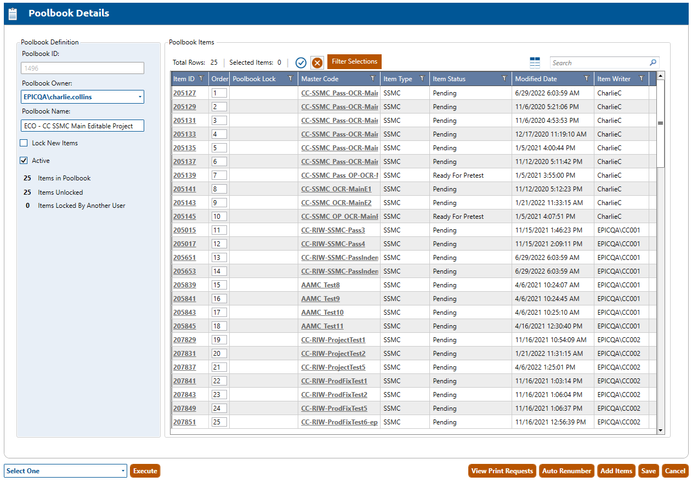Screen dimensions: 692x482
Task: Open the Item Status column filter icon
Action: tap(504, 79)
